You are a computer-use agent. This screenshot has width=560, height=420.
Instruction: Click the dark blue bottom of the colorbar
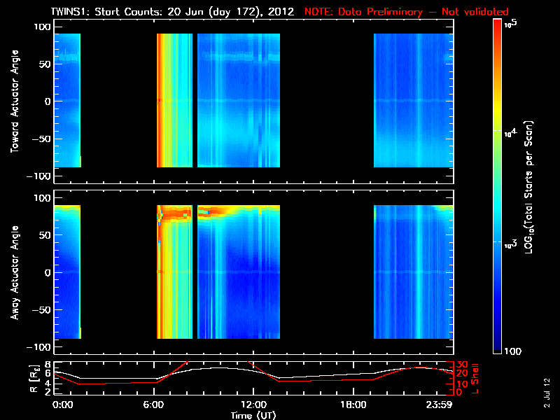pyautogui.click(x=497, y=343)
